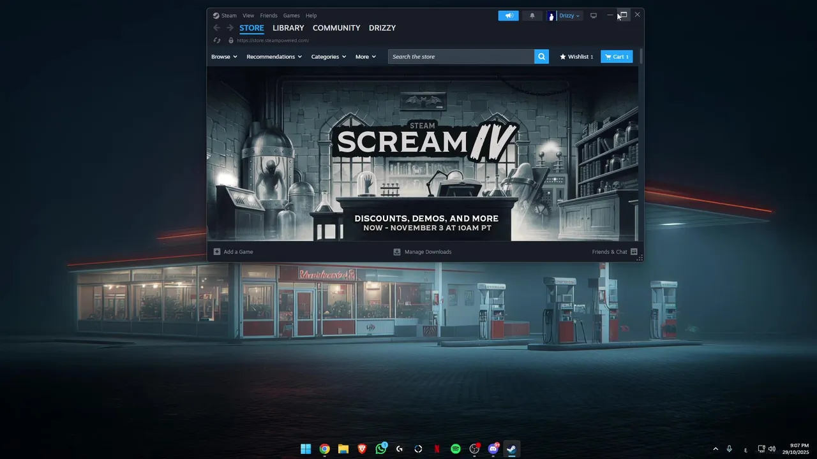Click the Search the store field
Viewport: 817px width, 459px height.
coord(461,57)
